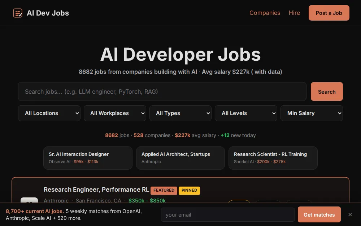Click the Post a Job button

click(329, 13)
